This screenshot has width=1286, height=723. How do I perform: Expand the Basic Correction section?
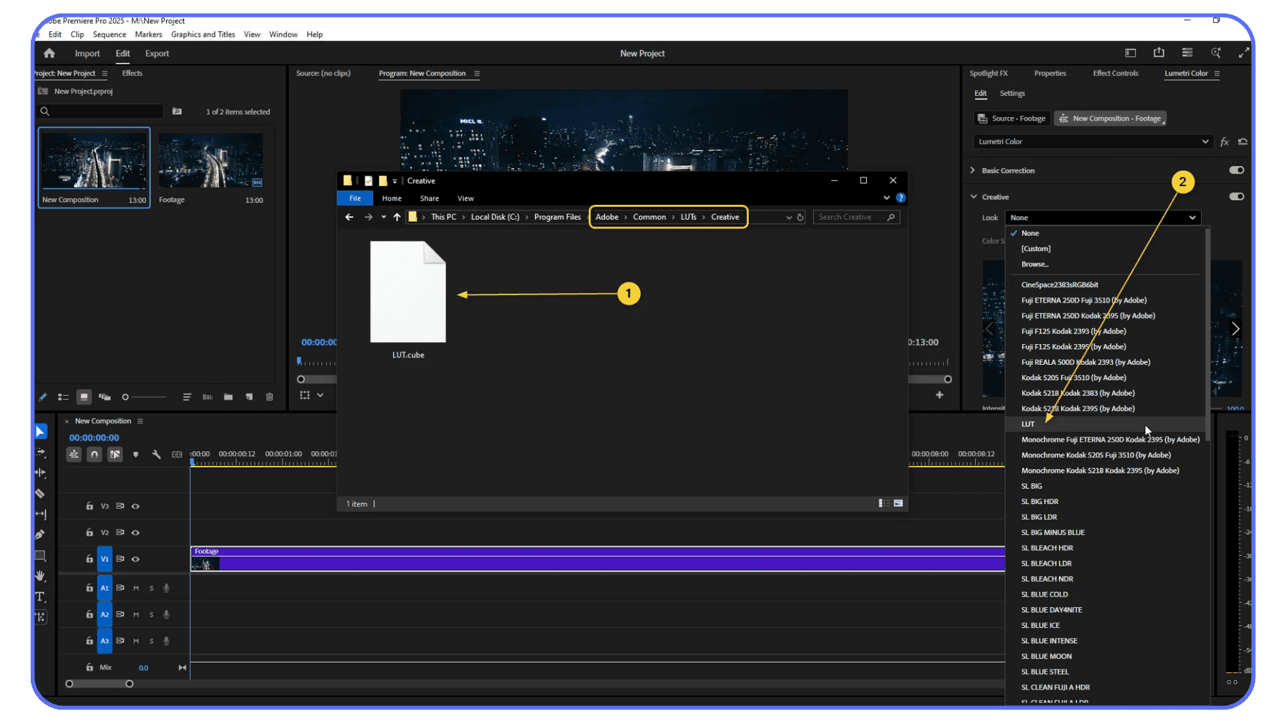click(973, 170)
